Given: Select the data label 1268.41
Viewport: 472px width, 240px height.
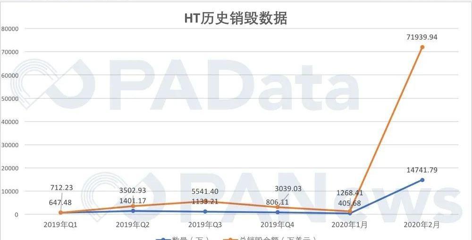Looking at the screenshot, I should tap(350, 192).
